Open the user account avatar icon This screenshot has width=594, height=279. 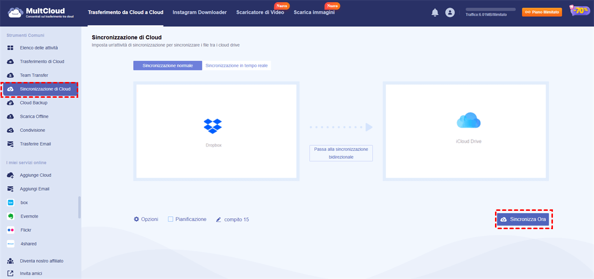pyautogui.click(x=450, y=12)
